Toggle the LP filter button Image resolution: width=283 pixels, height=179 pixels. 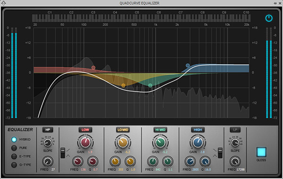(x=235, y=129)
